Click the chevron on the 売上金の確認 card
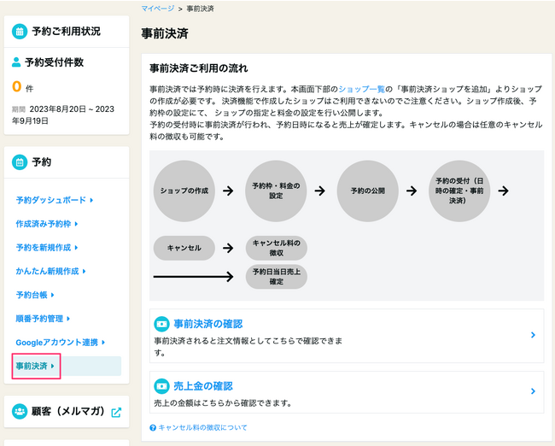 pyautogui.click(x=533, y=391)
